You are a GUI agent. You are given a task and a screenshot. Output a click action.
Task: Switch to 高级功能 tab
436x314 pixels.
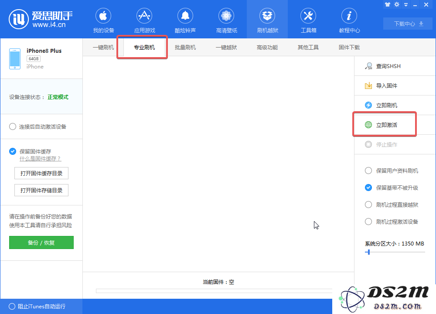tap(267, 47)
